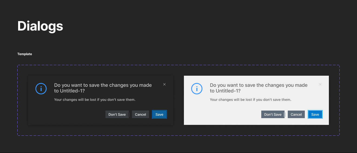
Task: Confirm with Save in the light dialog
Action: 315,115
